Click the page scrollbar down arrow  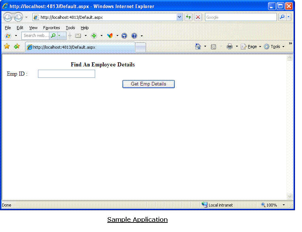[x=290, y=196]
